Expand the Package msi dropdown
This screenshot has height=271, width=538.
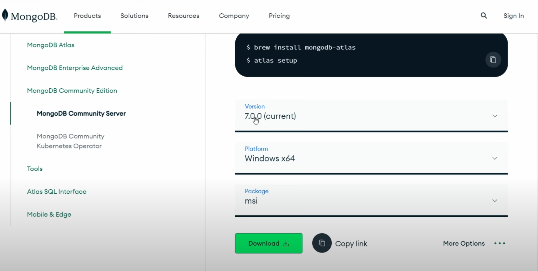[x=371, y=201]
